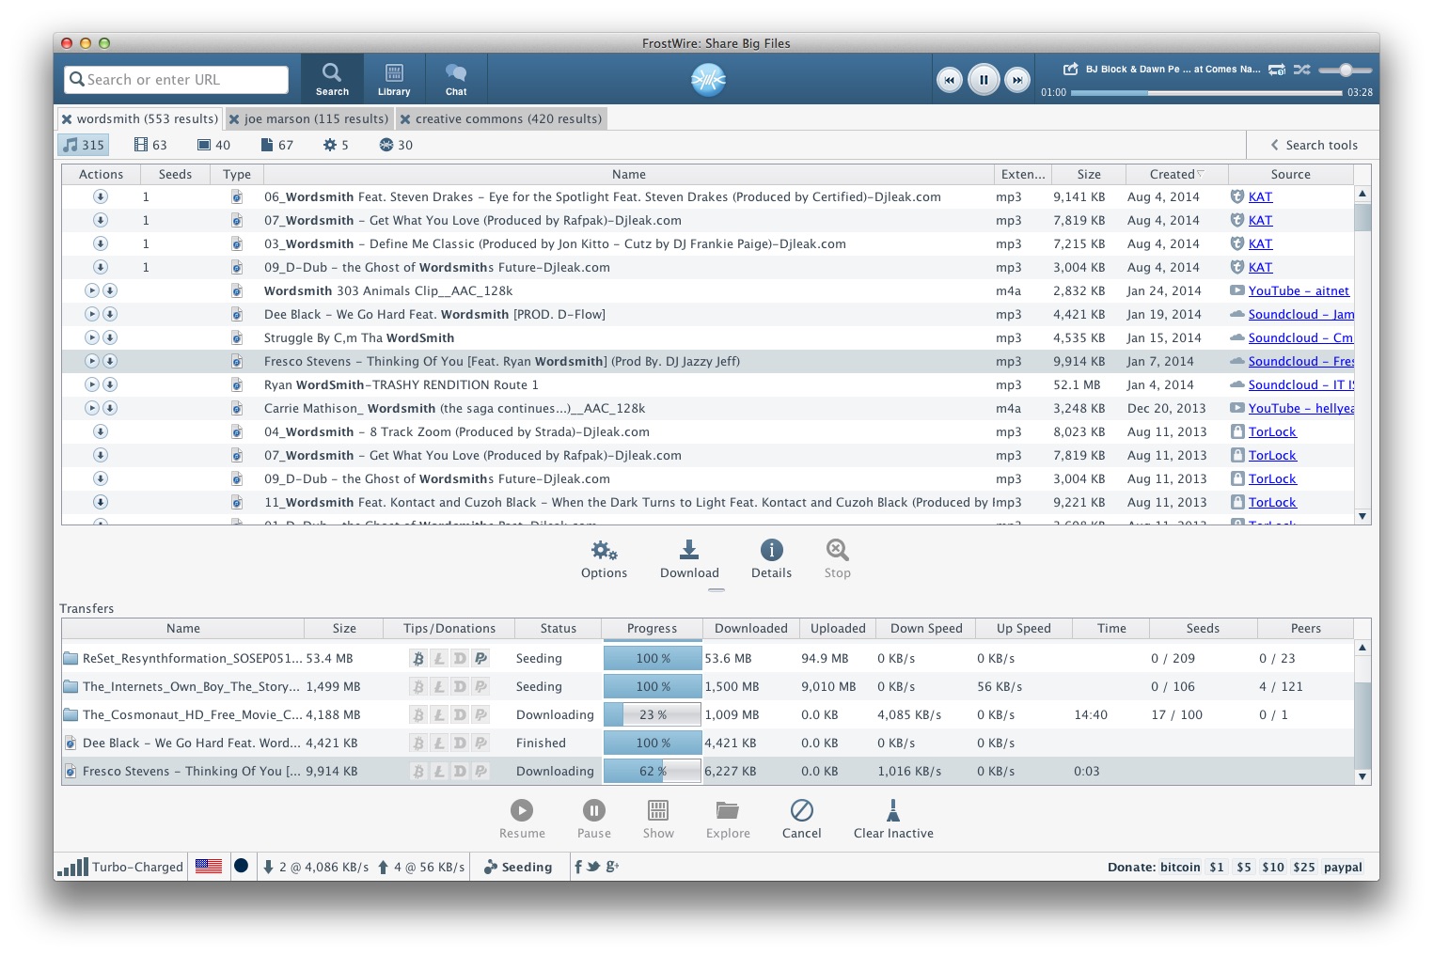
Task: Focus the Search or enter URL field
Action: pos(177,80)
